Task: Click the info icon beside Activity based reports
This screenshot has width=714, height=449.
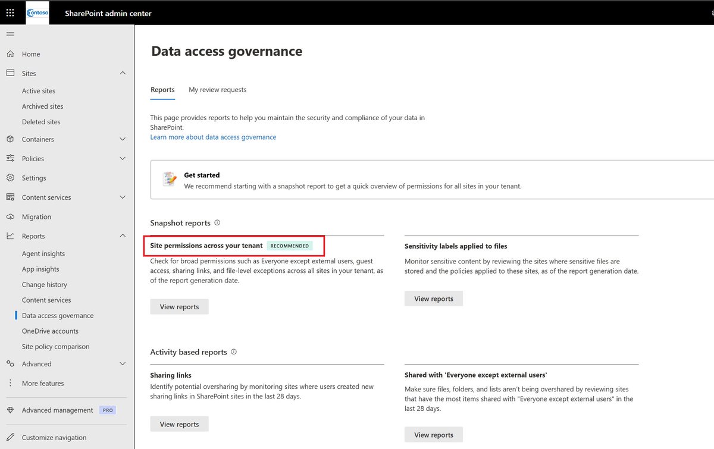Action: (x=234, y=352)
